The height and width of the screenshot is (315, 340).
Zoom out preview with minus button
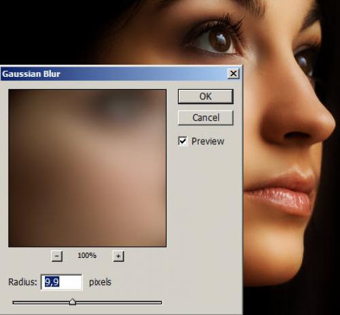[56, 256]
